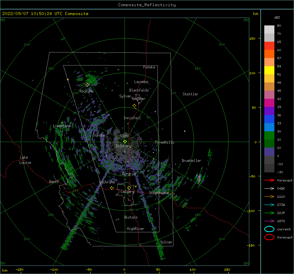Click the Vulcan city label
The height and width of the screenshot is (274, 294).
(x=166, y=242)
